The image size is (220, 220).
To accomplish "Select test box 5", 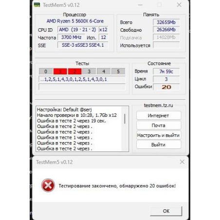I will tap(118, 72).
